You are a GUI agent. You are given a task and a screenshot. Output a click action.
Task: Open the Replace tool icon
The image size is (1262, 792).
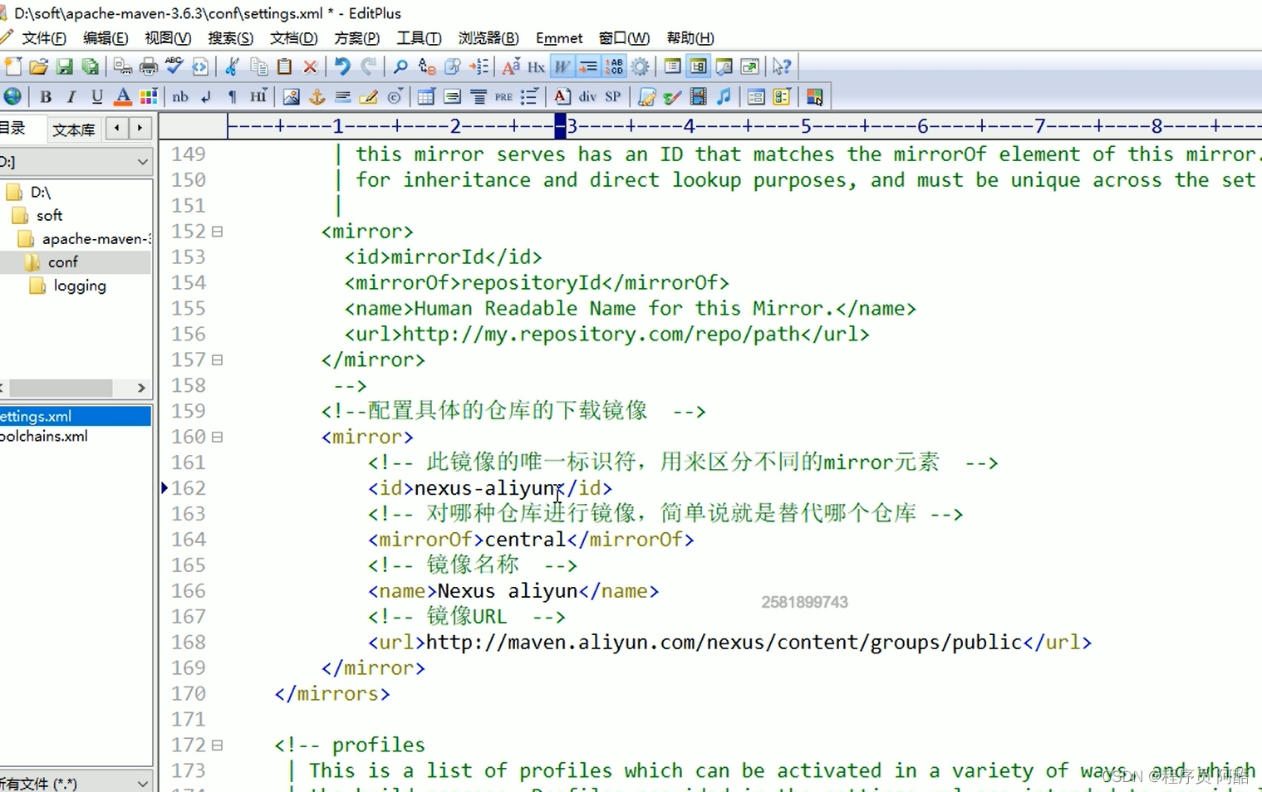coord(427,66)
